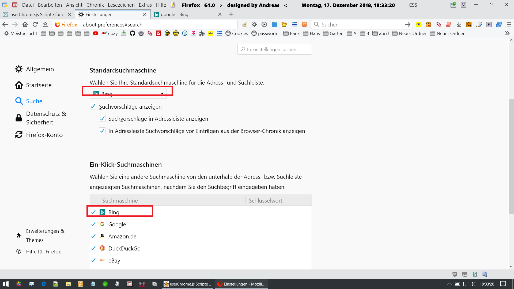Reload the page with the refresh icon
Image resolution: width=514 pixels, height=289 pixels.
[x=35, y=25]
